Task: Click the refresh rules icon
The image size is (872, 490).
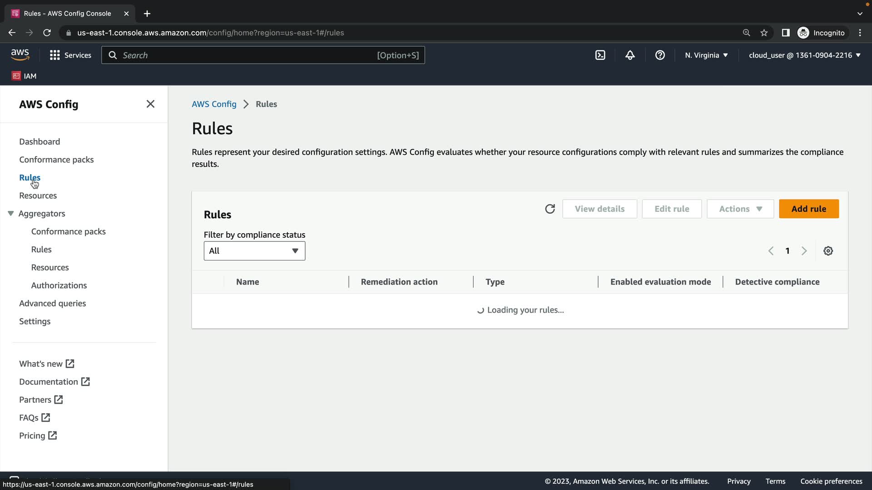Action: coord(550,209)
